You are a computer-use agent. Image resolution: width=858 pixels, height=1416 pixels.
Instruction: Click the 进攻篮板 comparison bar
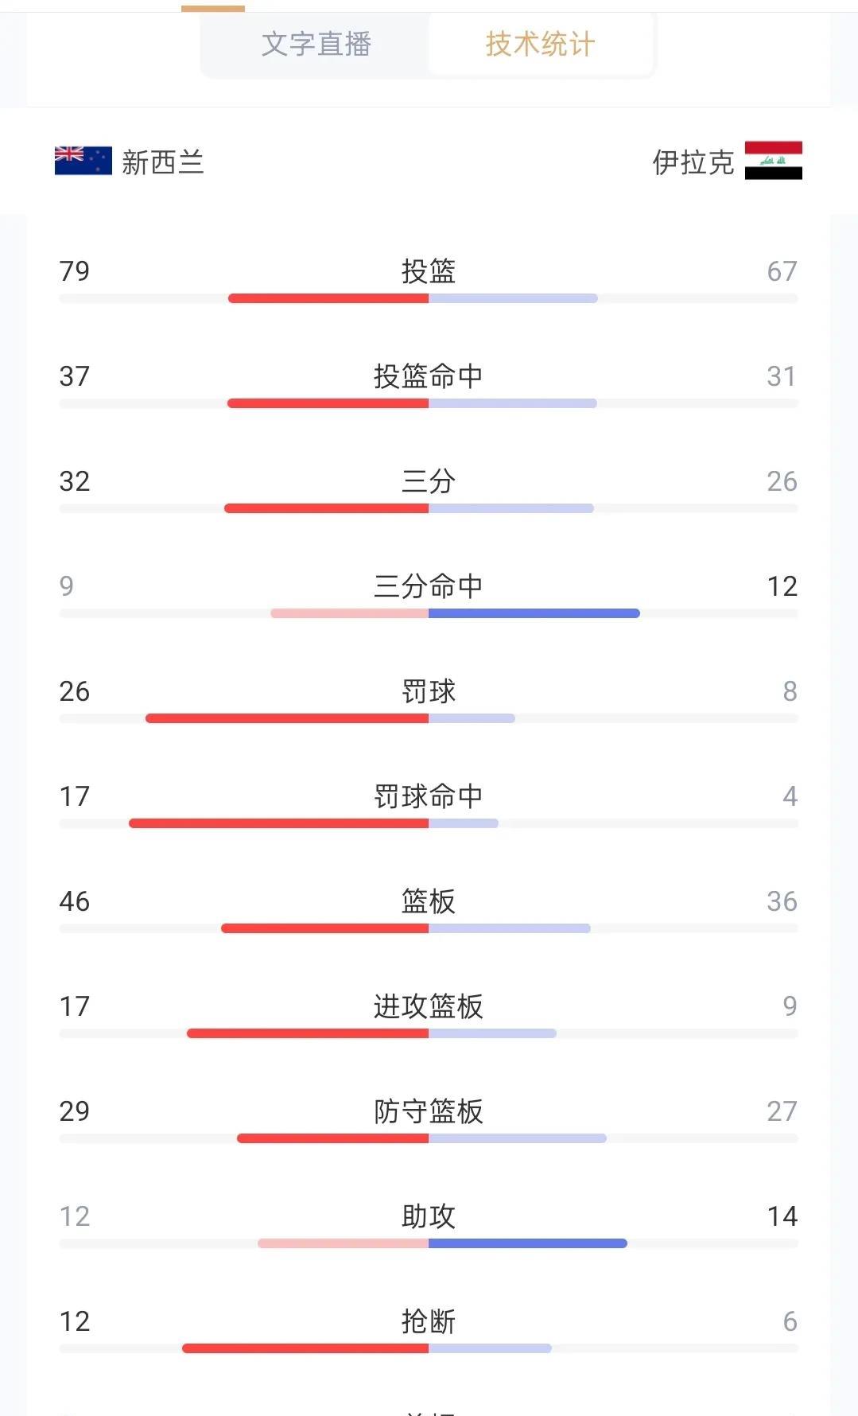coord(429,1033)
